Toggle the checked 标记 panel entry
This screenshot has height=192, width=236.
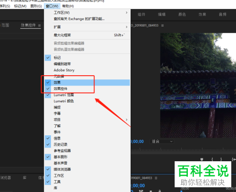point(87,58)
